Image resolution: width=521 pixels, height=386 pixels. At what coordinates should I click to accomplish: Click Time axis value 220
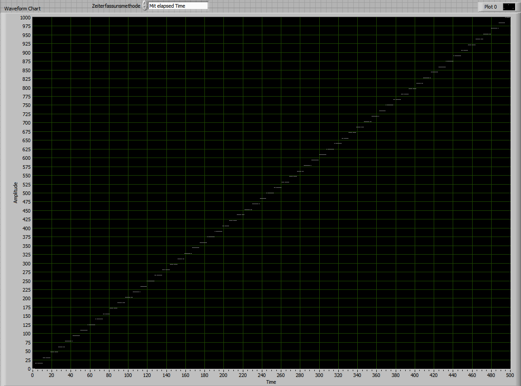pos(242,375)
